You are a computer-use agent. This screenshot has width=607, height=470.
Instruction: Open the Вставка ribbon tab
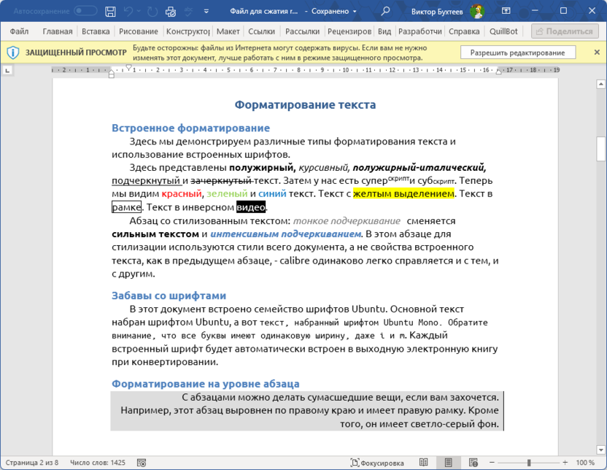click(96, 32)
